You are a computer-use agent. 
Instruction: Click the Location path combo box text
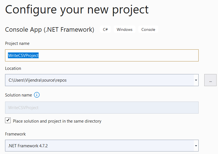tap(38, 80)
